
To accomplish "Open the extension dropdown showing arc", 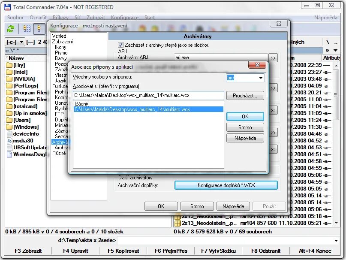I will click(x=261, y=78).
